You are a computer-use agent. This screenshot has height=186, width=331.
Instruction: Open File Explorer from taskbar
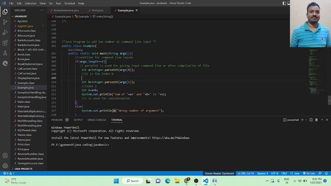pos(177,181)
